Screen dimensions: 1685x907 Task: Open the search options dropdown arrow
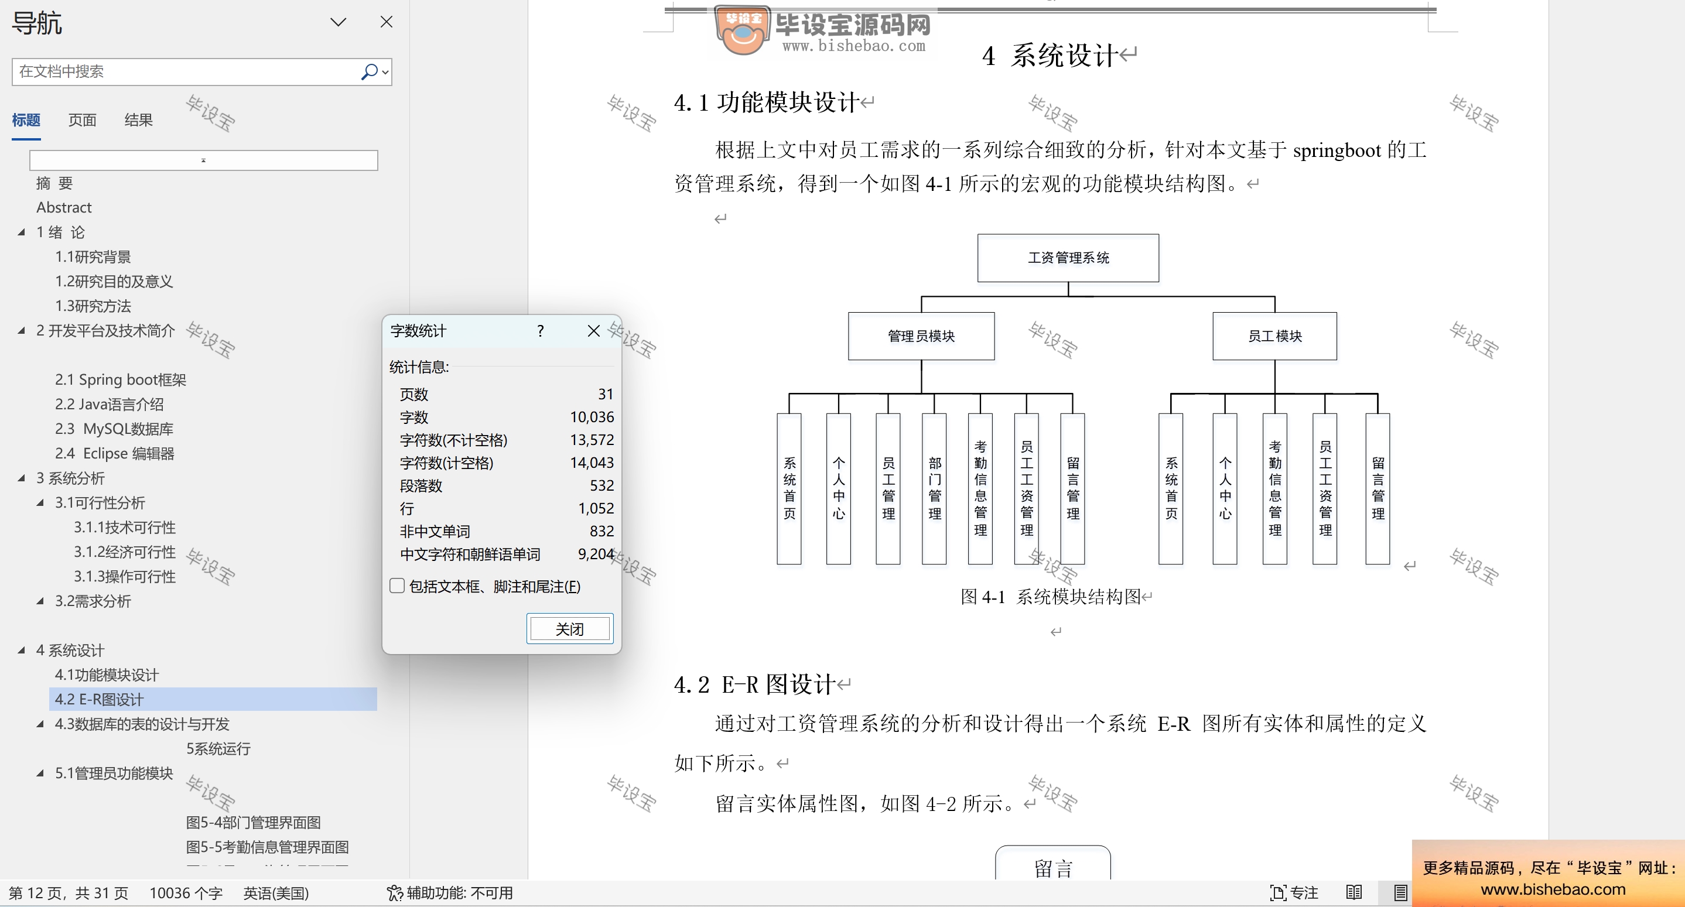pos(385,72)
